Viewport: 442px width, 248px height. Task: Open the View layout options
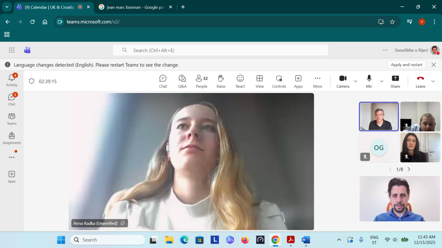tap(259, 81)
